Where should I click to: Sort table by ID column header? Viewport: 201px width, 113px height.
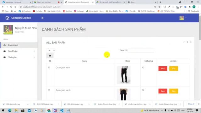50,61
